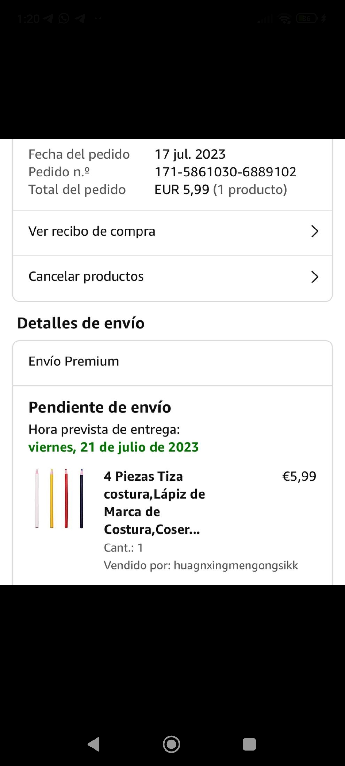
Task: Open Ver recibo de compra
Action: click(x=92, y=231)
